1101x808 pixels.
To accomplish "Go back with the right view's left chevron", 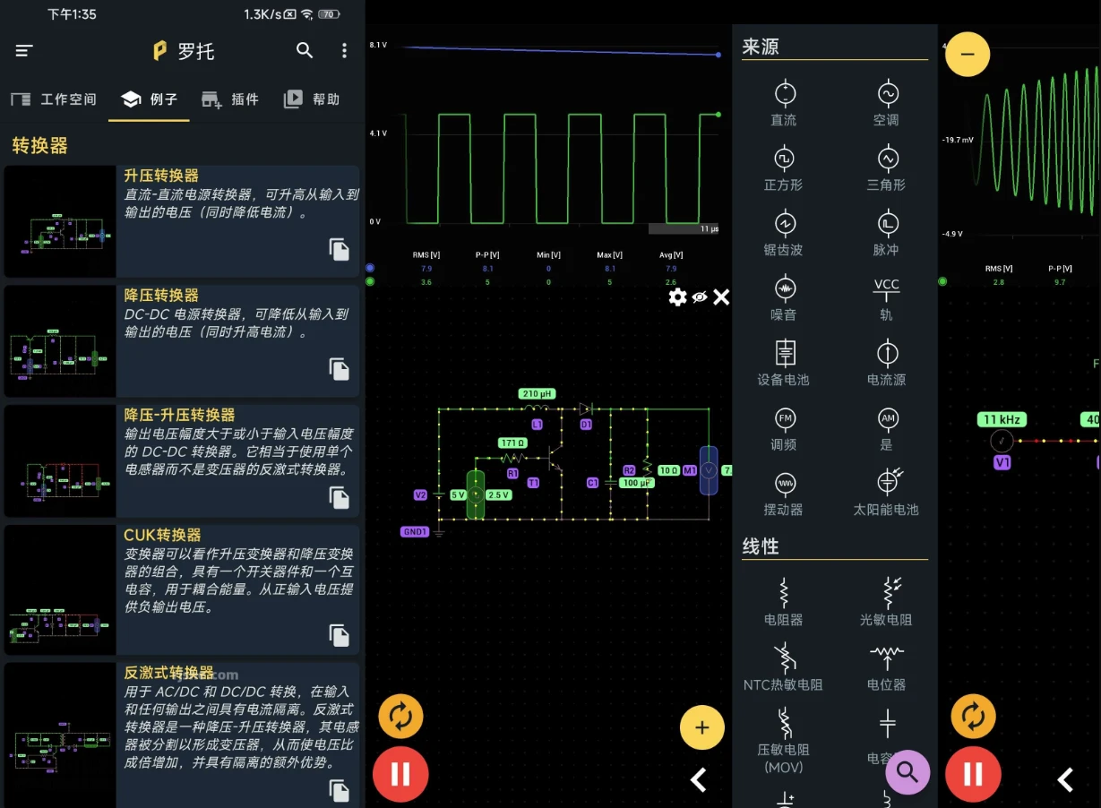I will (1065, 780).
